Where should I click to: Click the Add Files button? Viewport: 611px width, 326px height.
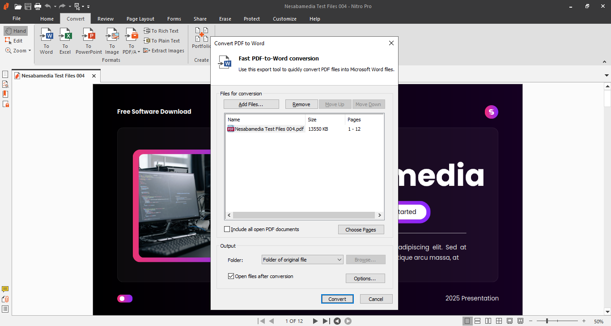pyautogui.click(x=251, y=104)
